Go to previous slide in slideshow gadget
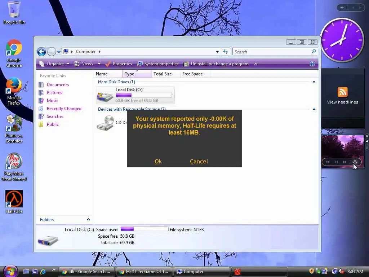Screen dimensions: 369x277 pos(328,162)
